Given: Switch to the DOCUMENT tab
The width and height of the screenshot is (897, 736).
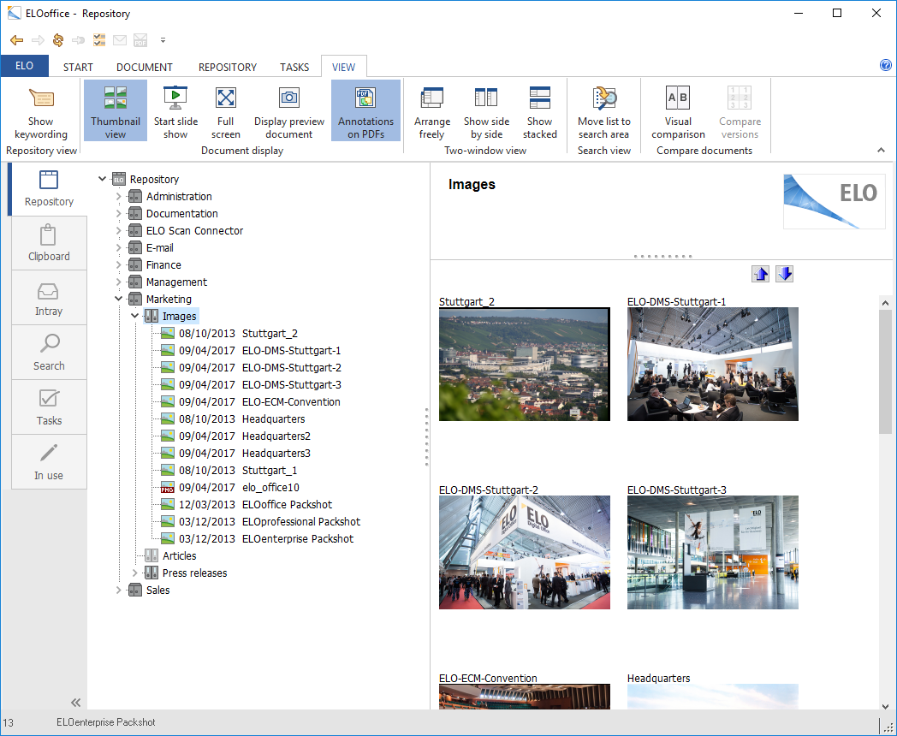Looking at the screenshot, I should click(x=144, y=67).
